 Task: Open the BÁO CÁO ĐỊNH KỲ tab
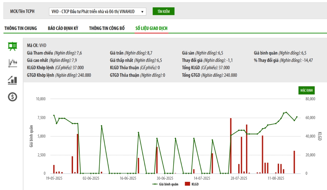tap(63, 28)
